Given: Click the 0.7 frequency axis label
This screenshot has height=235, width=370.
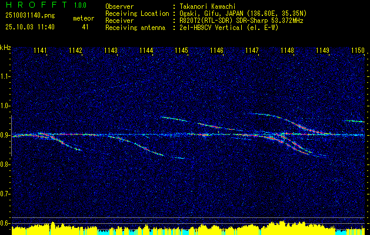Looking at the screenshot, I should click(5, 194).
